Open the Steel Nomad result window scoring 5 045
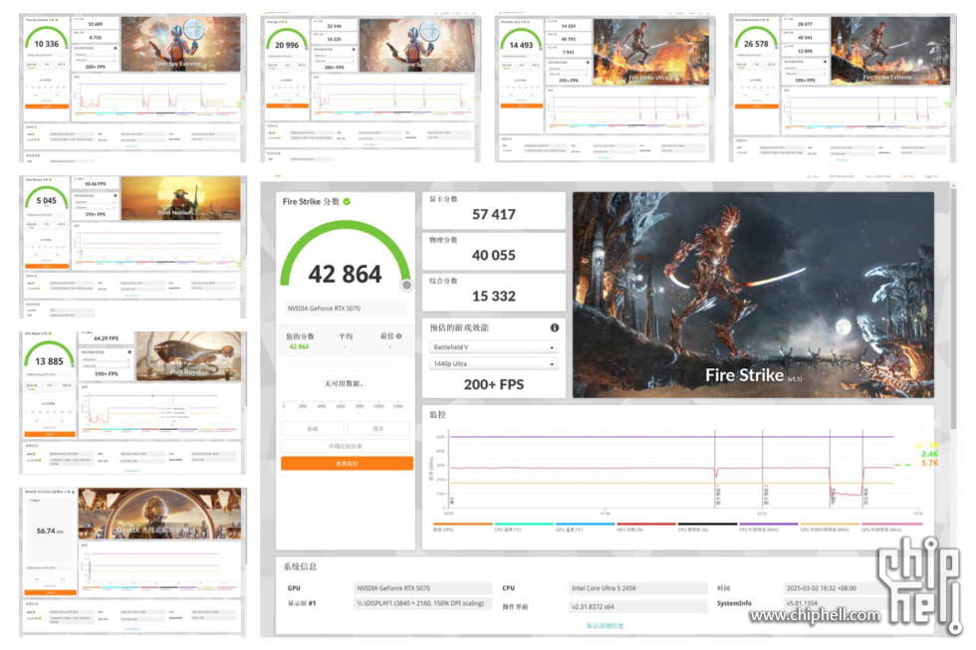 coord(132,247)
